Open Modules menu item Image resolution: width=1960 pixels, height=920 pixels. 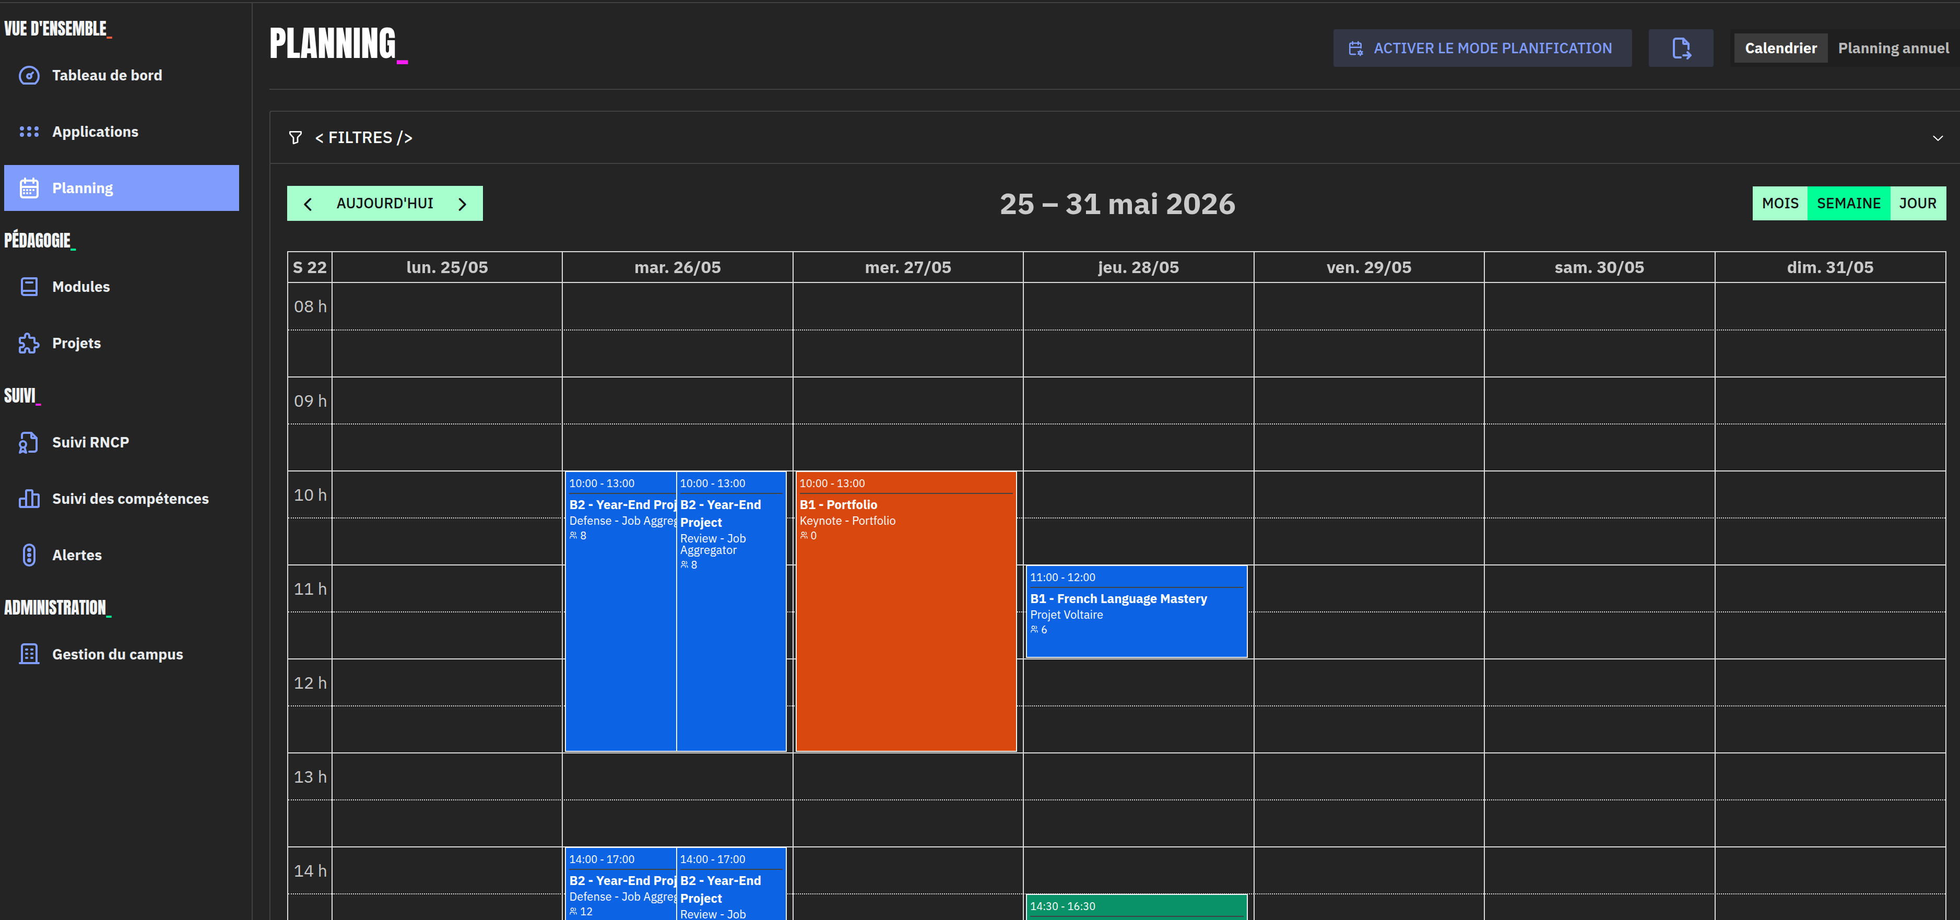click(x=122, y=287)
